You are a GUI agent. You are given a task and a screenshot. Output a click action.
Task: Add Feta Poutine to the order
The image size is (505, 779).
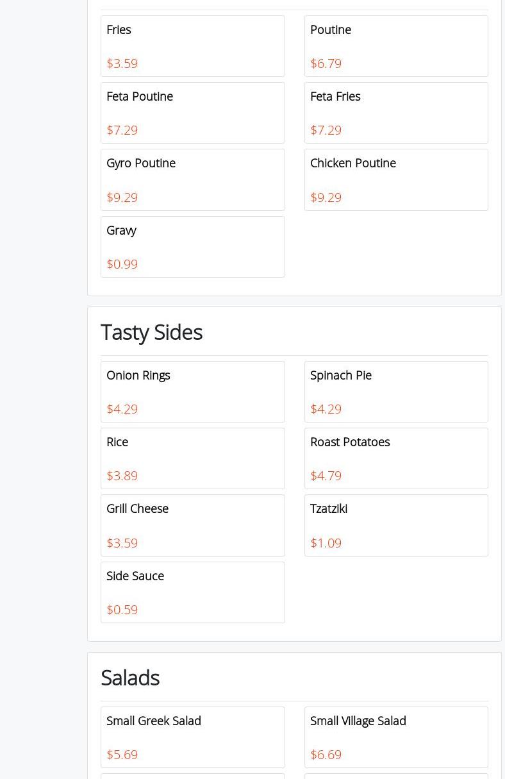(192, 113)
